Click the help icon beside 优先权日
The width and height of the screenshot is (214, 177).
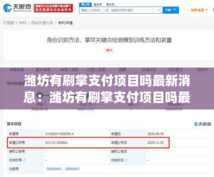(127, 160)
